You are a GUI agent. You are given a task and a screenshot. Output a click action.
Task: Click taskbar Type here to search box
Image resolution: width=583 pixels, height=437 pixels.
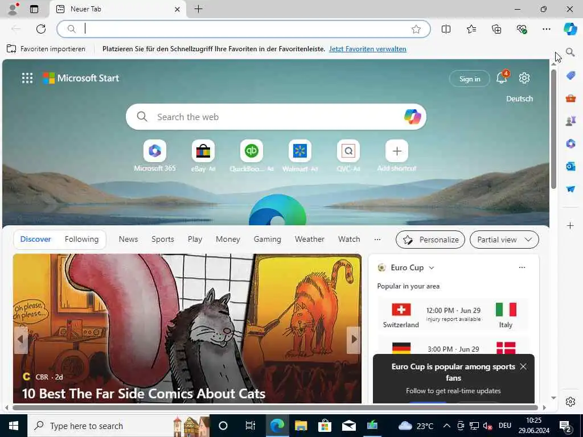click(x=118, y=426)
